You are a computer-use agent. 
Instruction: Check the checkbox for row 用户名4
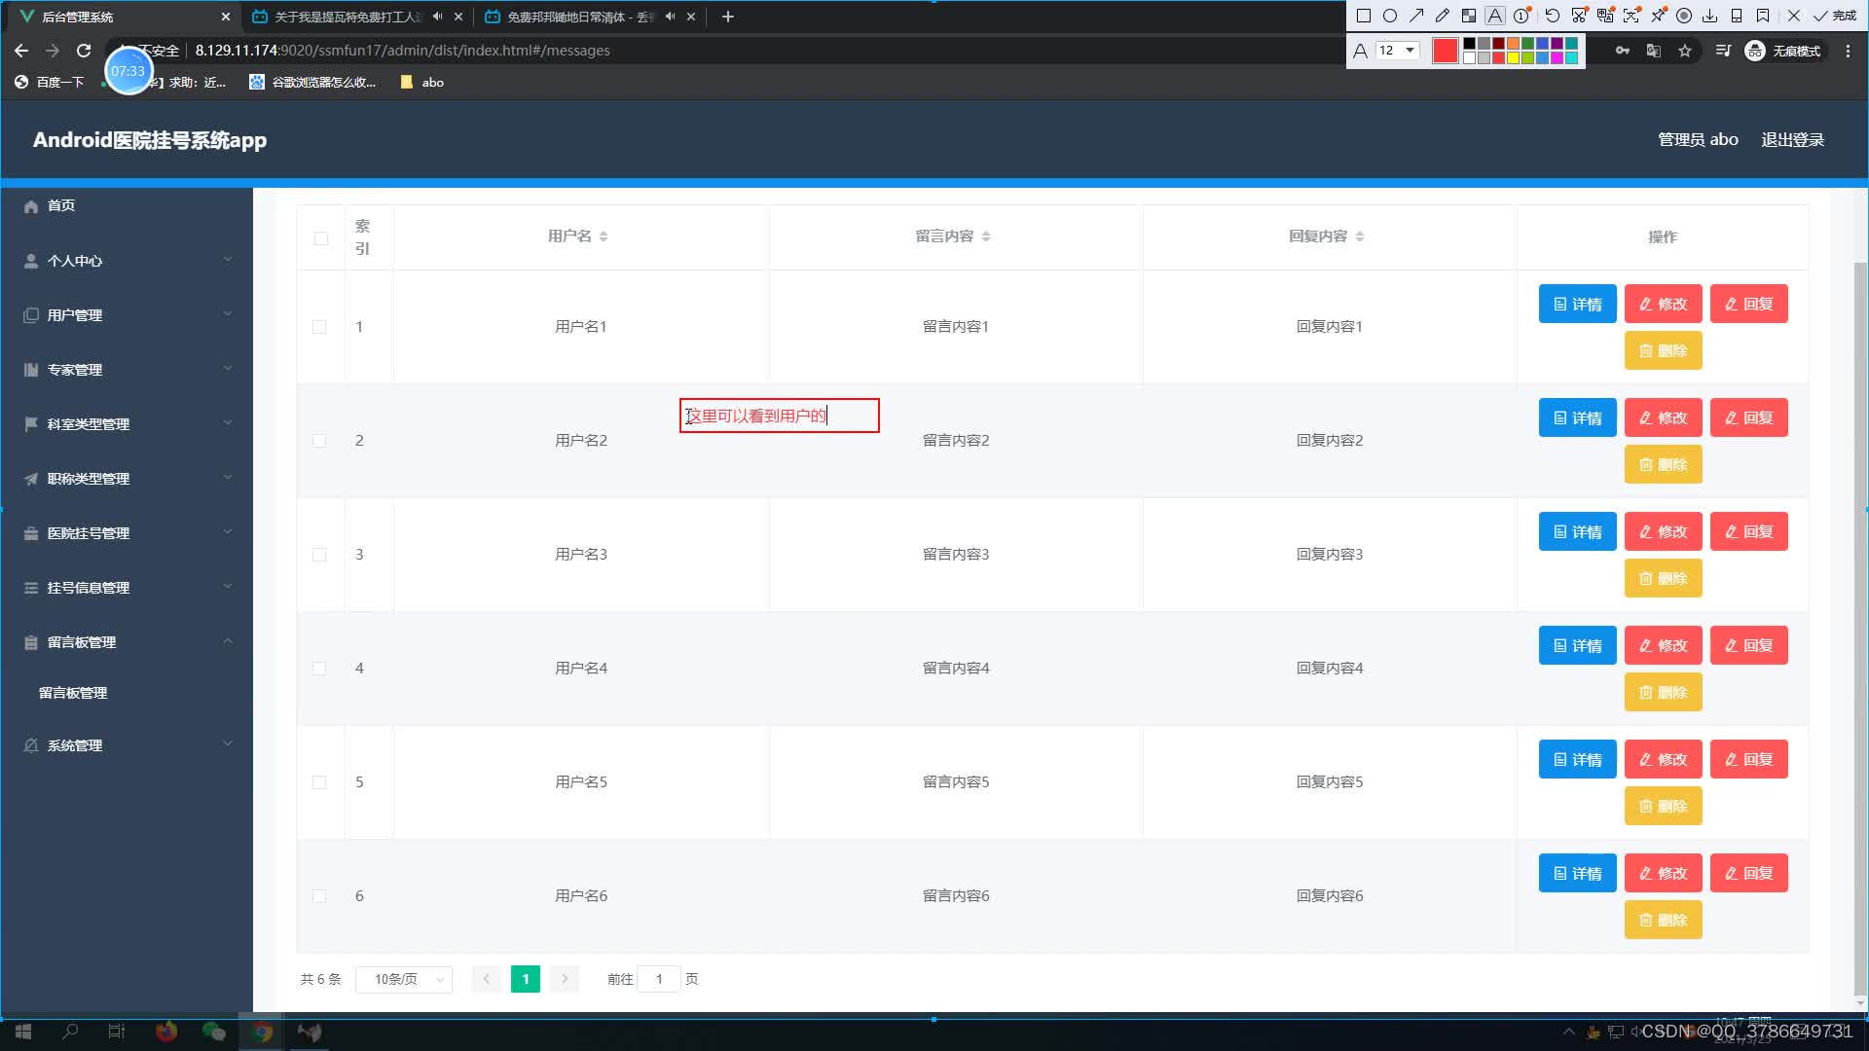point(319,669)
